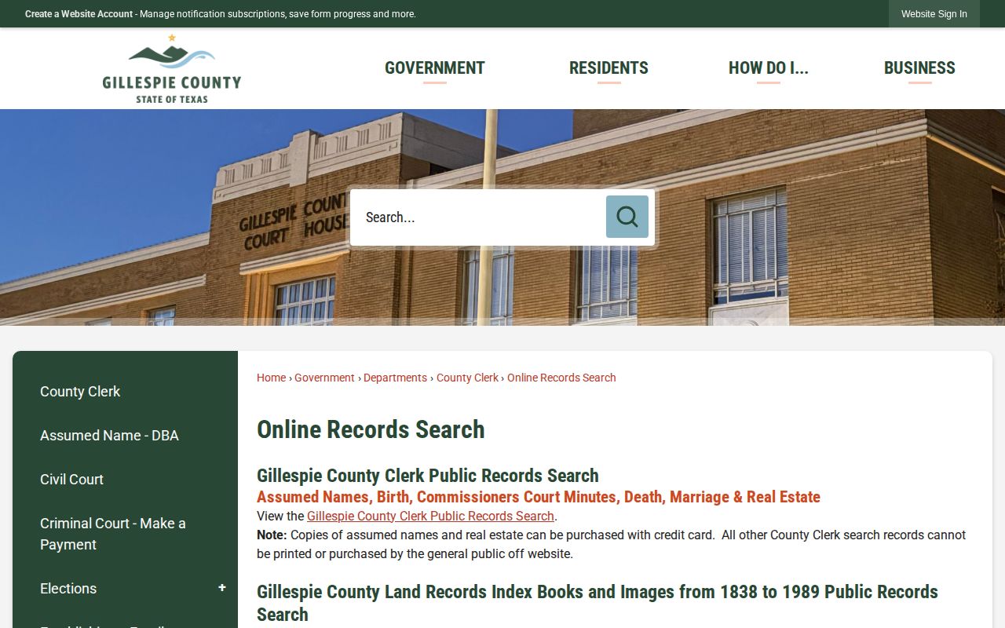The image size is (1005, 628).
Task: Open the Business main menu
Action: (x=919, y=68)
